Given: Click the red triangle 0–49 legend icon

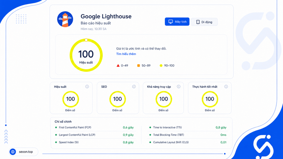Looking at the screenshot, I should click(x=118, y=65).
